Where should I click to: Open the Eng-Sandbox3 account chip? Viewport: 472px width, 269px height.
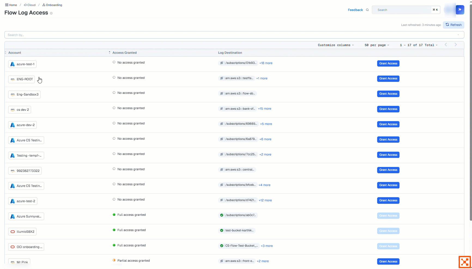[24, 94]
